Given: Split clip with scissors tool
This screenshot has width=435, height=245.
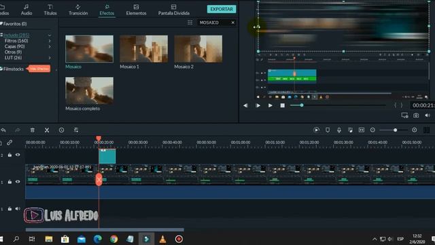Looking at the screenshot, I should click(x=47, y=130).
